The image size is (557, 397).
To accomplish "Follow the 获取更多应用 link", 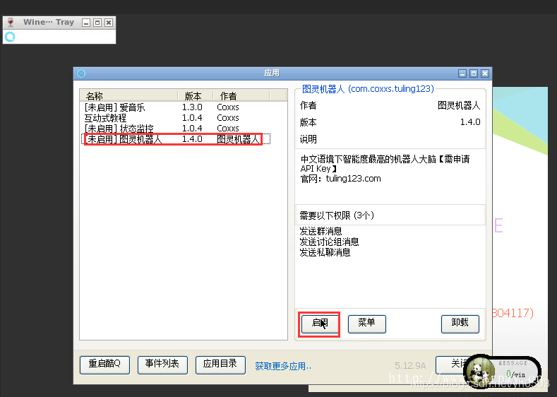I will [x=283, y=366].
